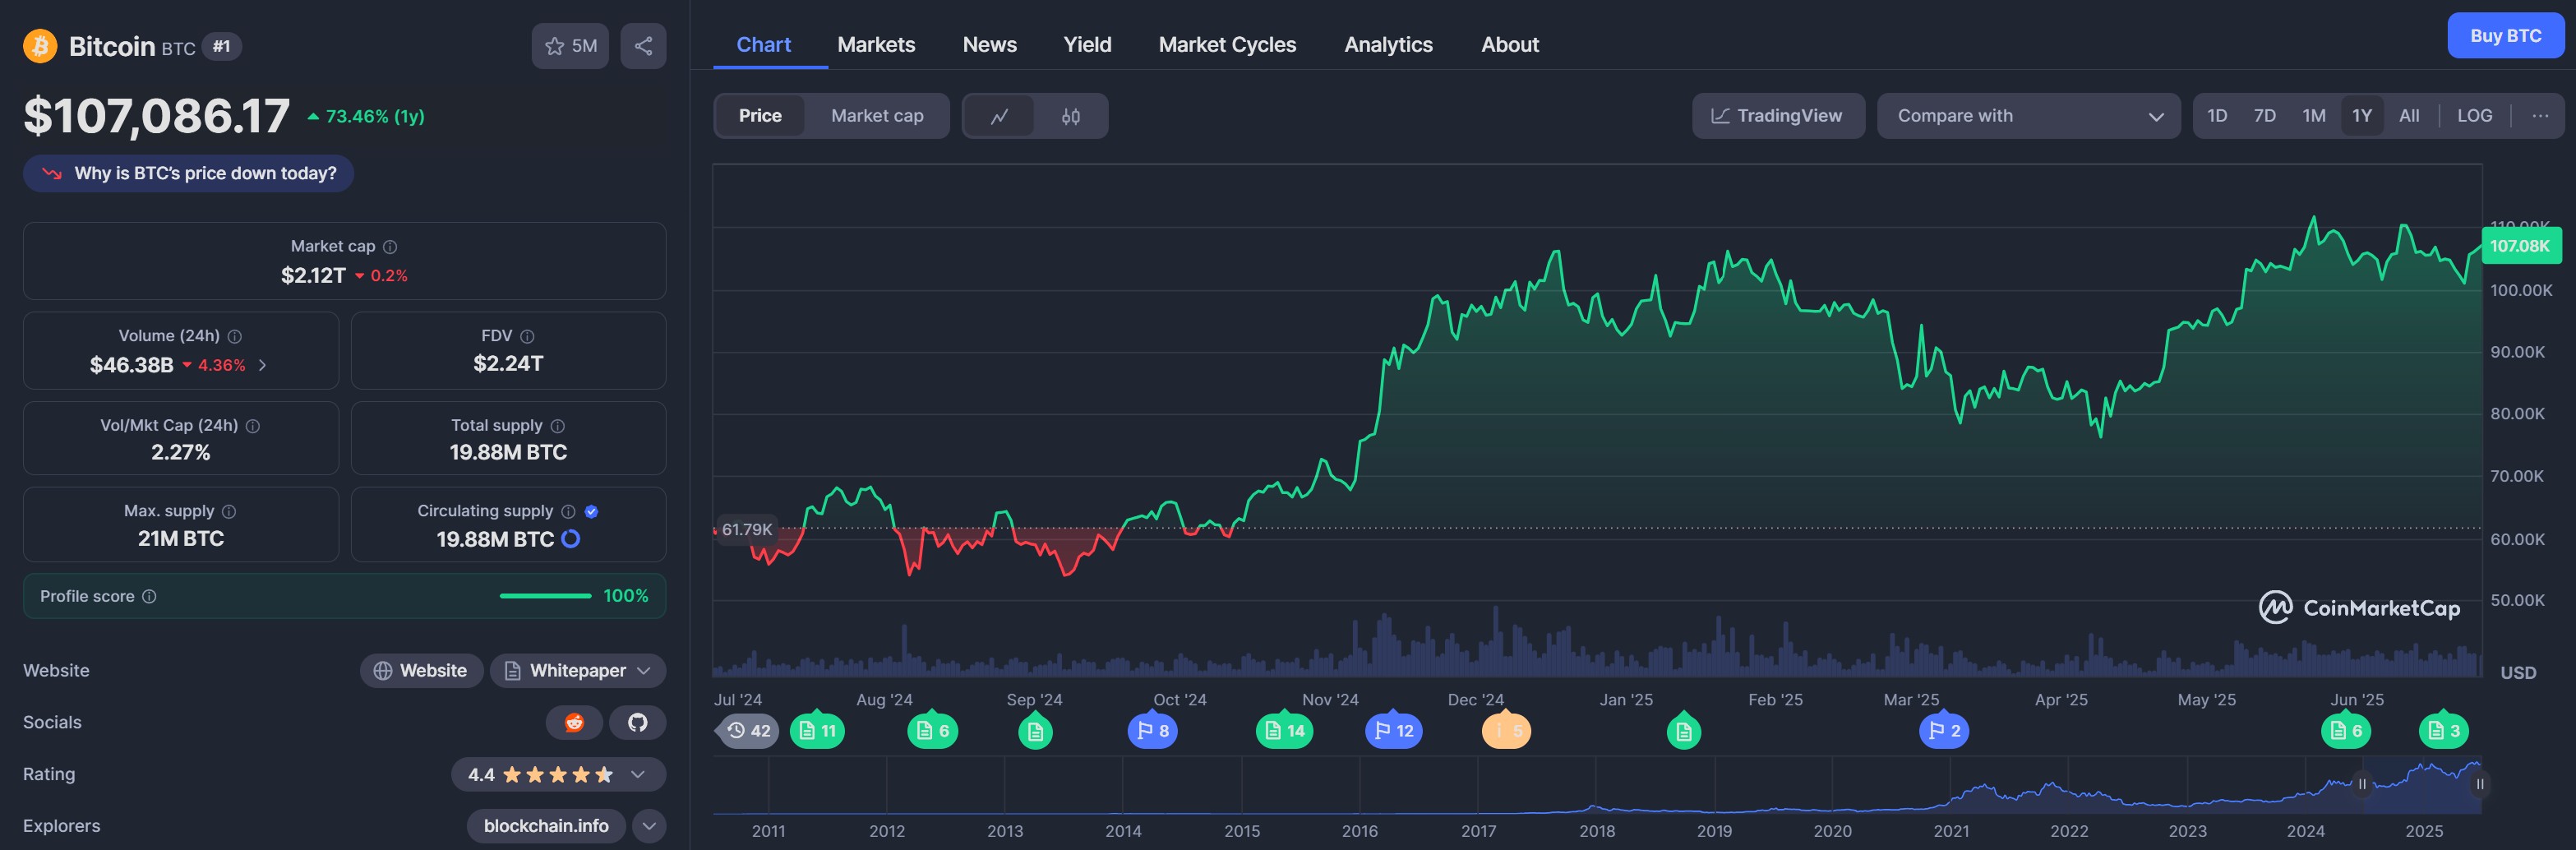Switch to the Chart tab
The width and height of the screenshot is (2576, 850).
point(763,45)
